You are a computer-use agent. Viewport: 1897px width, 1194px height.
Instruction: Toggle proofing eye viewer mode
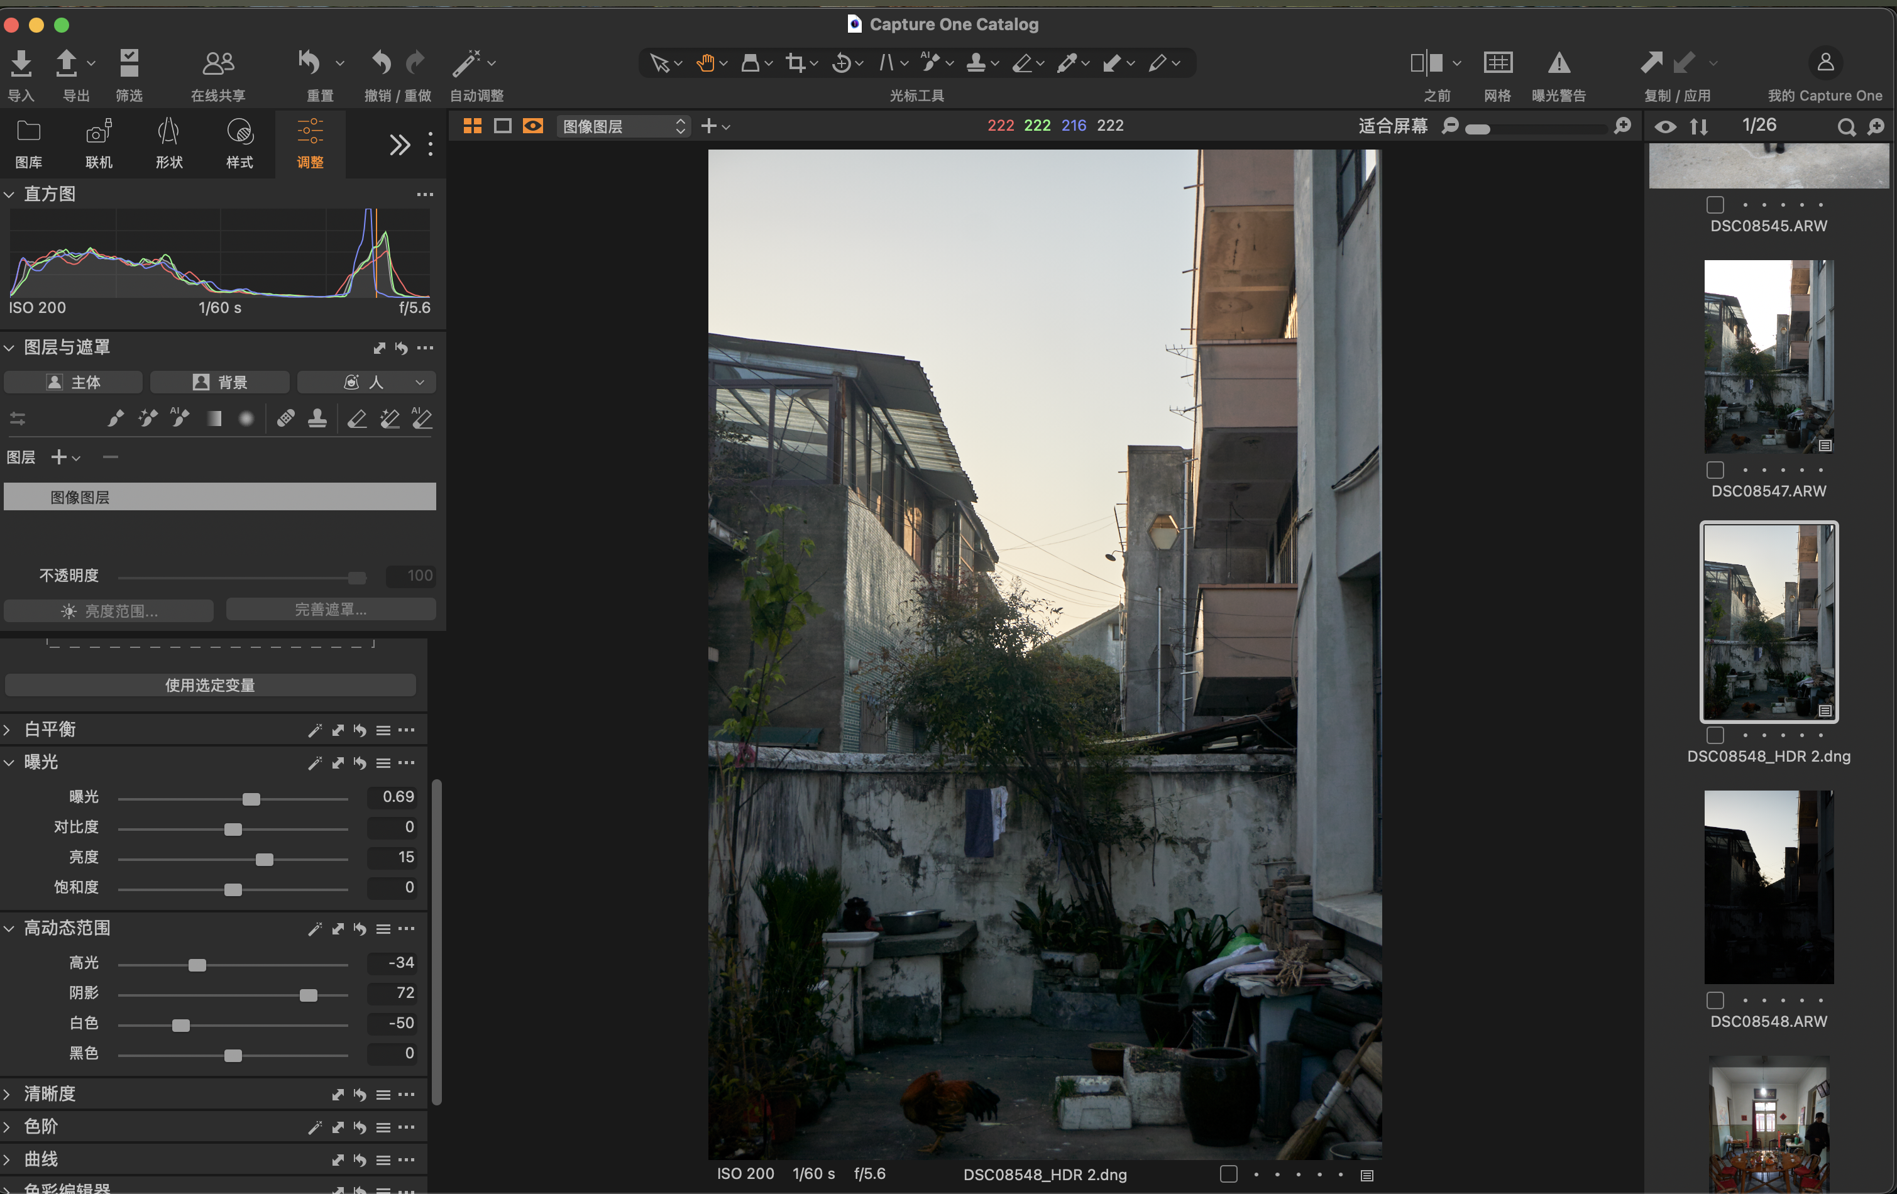click(533, 126)
